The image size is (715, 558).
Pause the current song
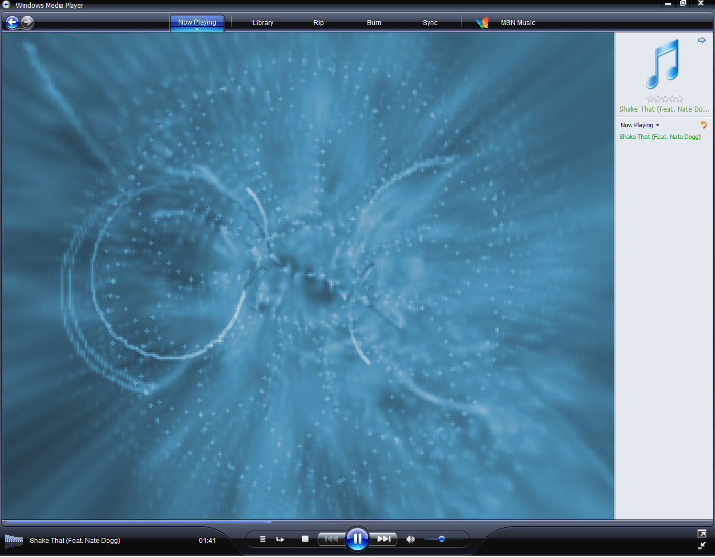coord(357,539)
